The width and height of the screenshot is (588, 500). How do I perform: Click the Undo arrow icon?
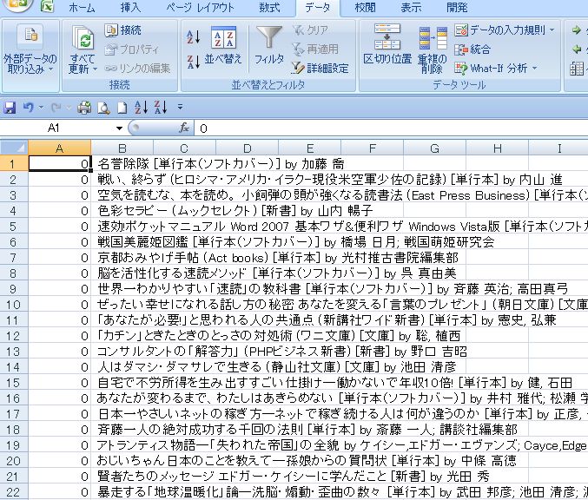(x=28, y=108)
